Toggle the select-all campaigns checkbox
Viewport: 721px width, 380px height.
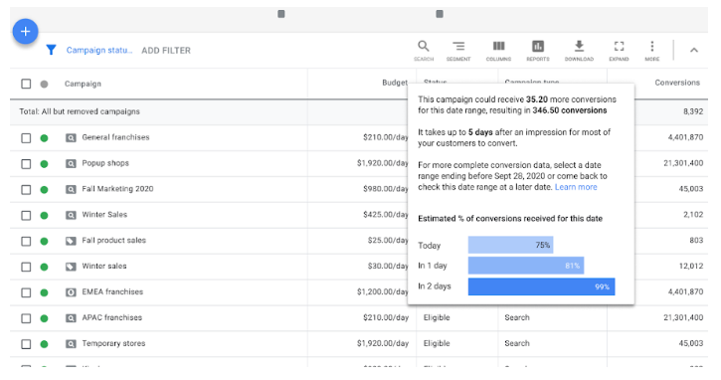pos(26,84)
